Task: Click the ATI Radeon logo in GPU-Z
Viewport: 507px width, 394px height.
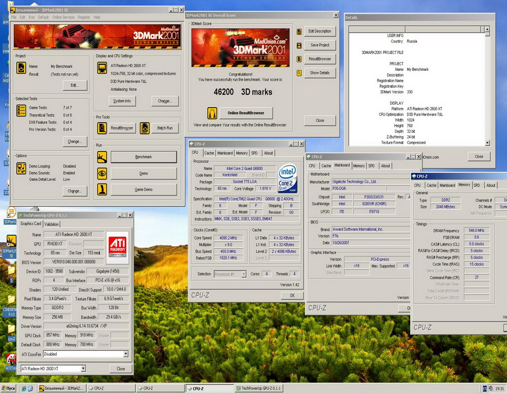Action: pos(117,247)
